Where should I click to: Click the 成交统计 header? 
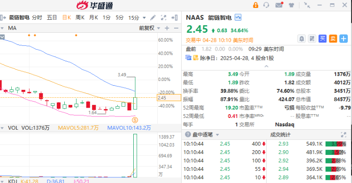[x=280, y=135]
